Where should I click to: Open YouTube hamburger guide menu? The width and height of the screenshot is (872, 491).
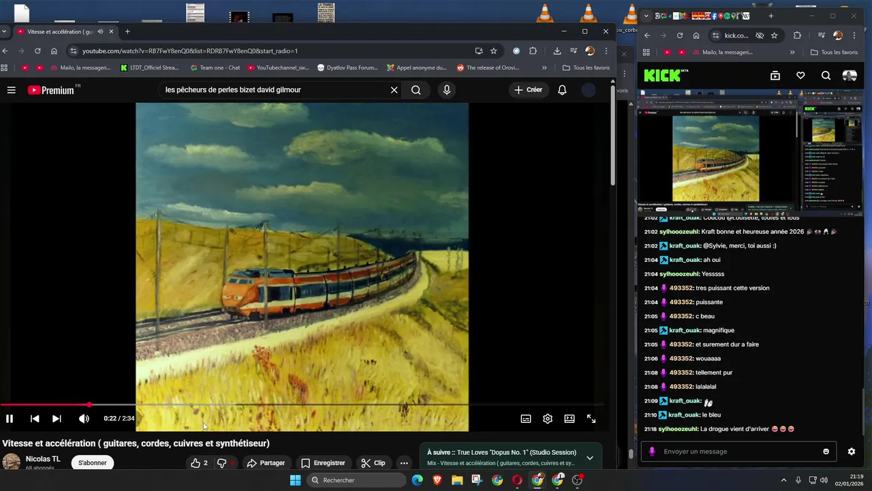(x=11, y=90)
